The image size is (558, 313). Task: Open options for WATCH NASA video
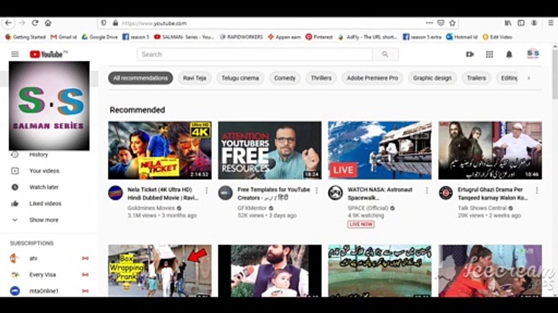click(427, 190)
